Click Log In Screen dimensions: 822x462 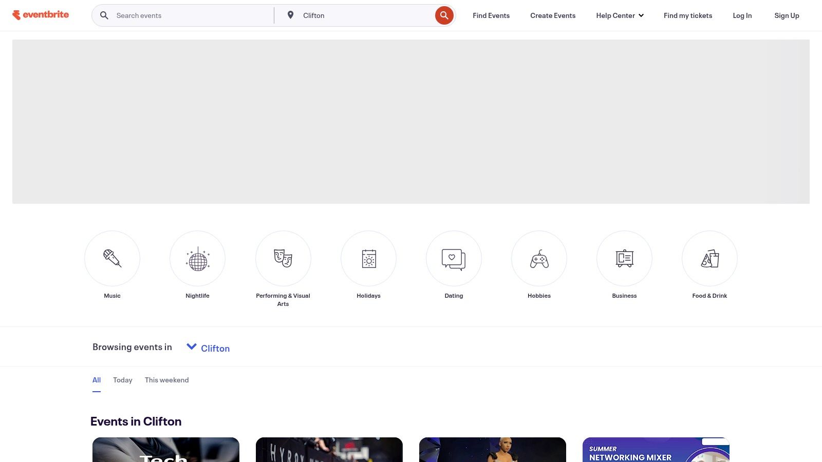point(742,15)
